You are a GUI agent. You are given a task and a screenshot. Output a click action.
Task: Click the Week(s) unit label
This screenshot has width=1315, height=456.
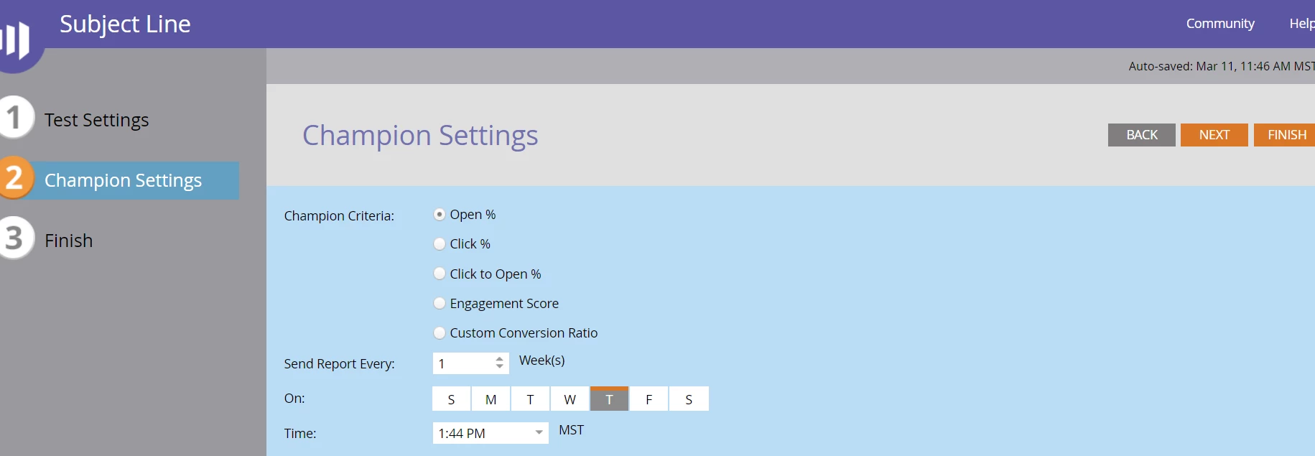542,360
